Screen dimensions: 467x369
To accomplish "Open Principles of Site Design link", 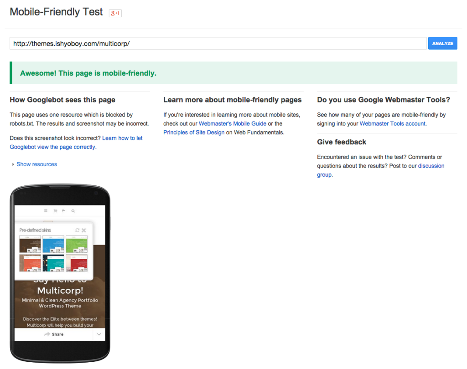I will coord(194,133).
